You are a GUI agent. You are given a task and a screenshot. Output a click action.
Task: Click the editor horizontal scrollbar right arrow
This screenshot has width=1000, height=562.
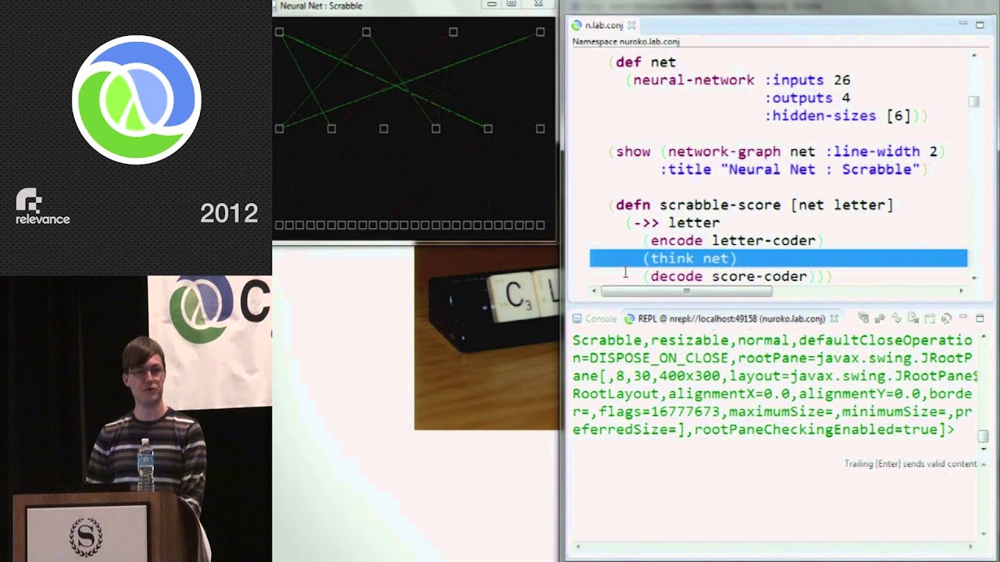pyautogui.click(x=962, y=291)
